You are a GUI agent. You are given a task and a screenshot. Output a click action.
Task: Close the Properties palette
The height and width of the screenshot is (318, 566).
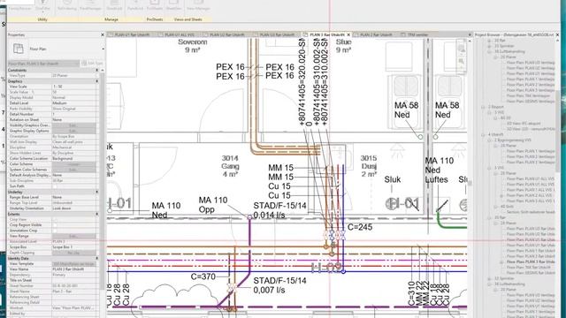coord(103,35)
